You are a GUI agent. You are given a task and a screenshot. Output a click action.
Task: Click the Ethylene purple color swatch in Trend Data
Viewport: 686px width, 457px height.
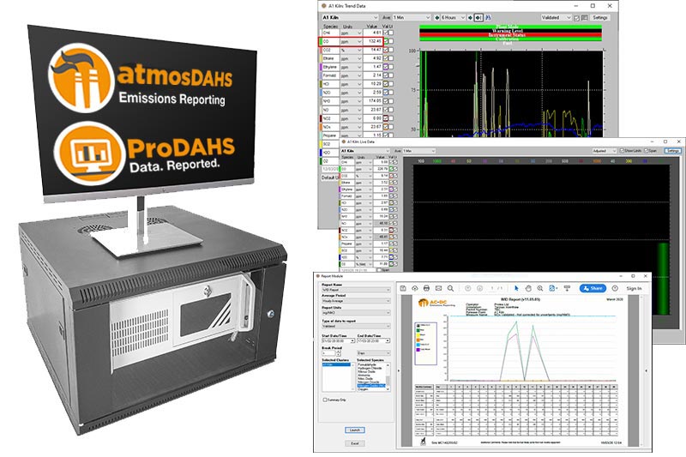pos(321,67)
